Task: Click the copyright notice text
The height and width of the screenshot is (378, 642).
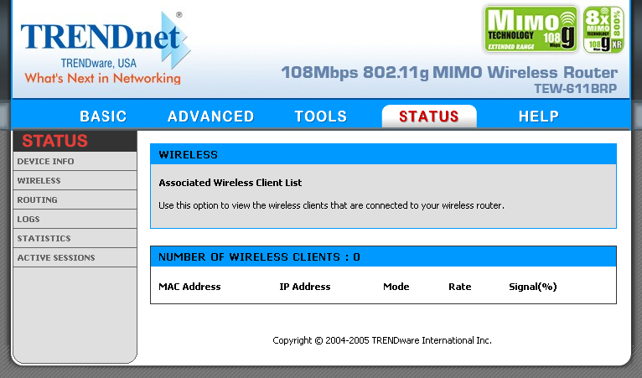Action: (x=382, y=340)
